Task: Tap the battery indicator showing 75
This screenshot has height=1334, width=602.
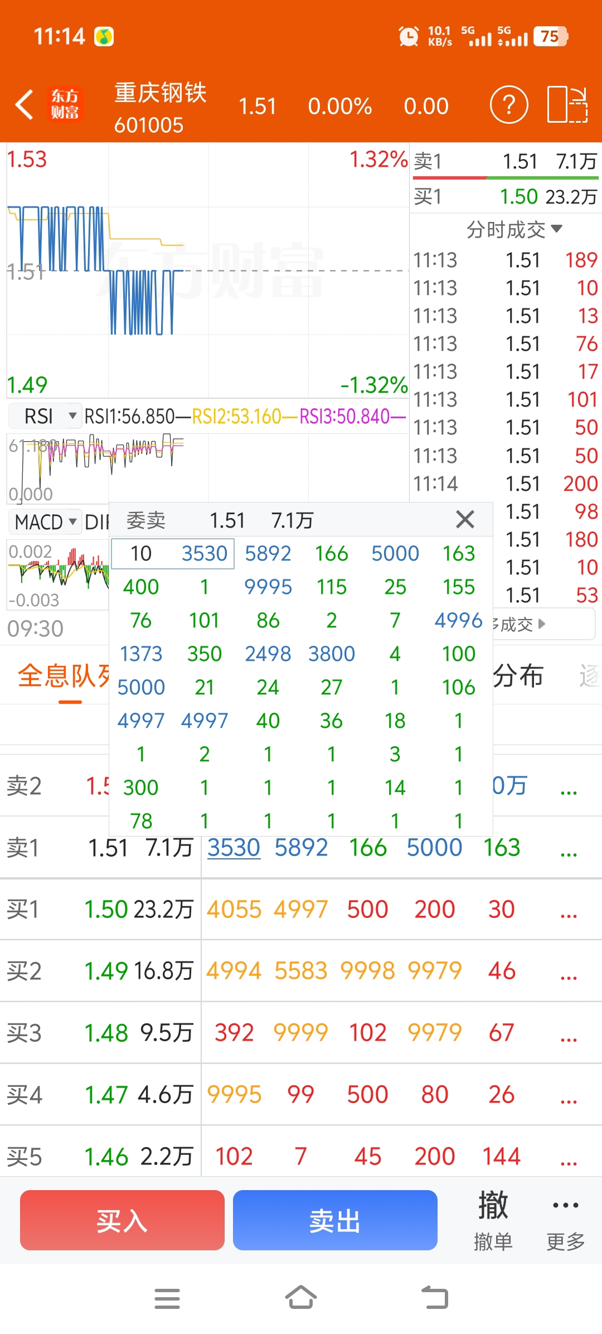Action: tap(551, 37)
